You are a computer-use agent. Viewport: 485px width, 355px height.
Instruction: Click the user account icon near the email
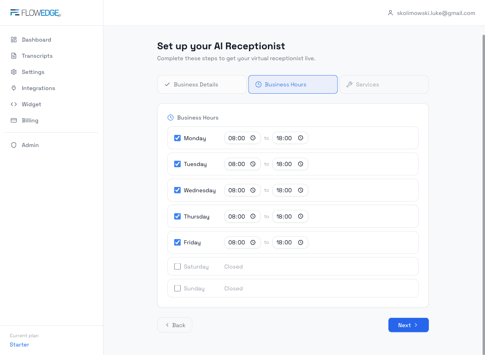pos(390,13)
